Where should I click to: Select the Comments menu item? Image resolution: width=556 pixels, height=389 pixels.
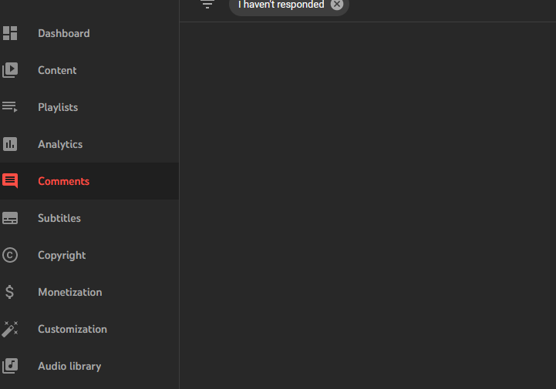pos(89,181)
